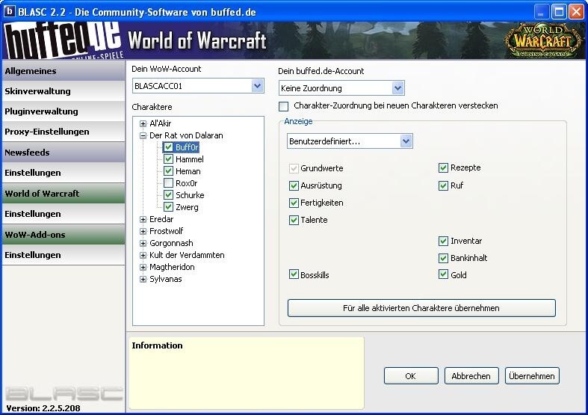
Task: Open the Keine Zuordnung account dropdown
Action: coord(397,88)
